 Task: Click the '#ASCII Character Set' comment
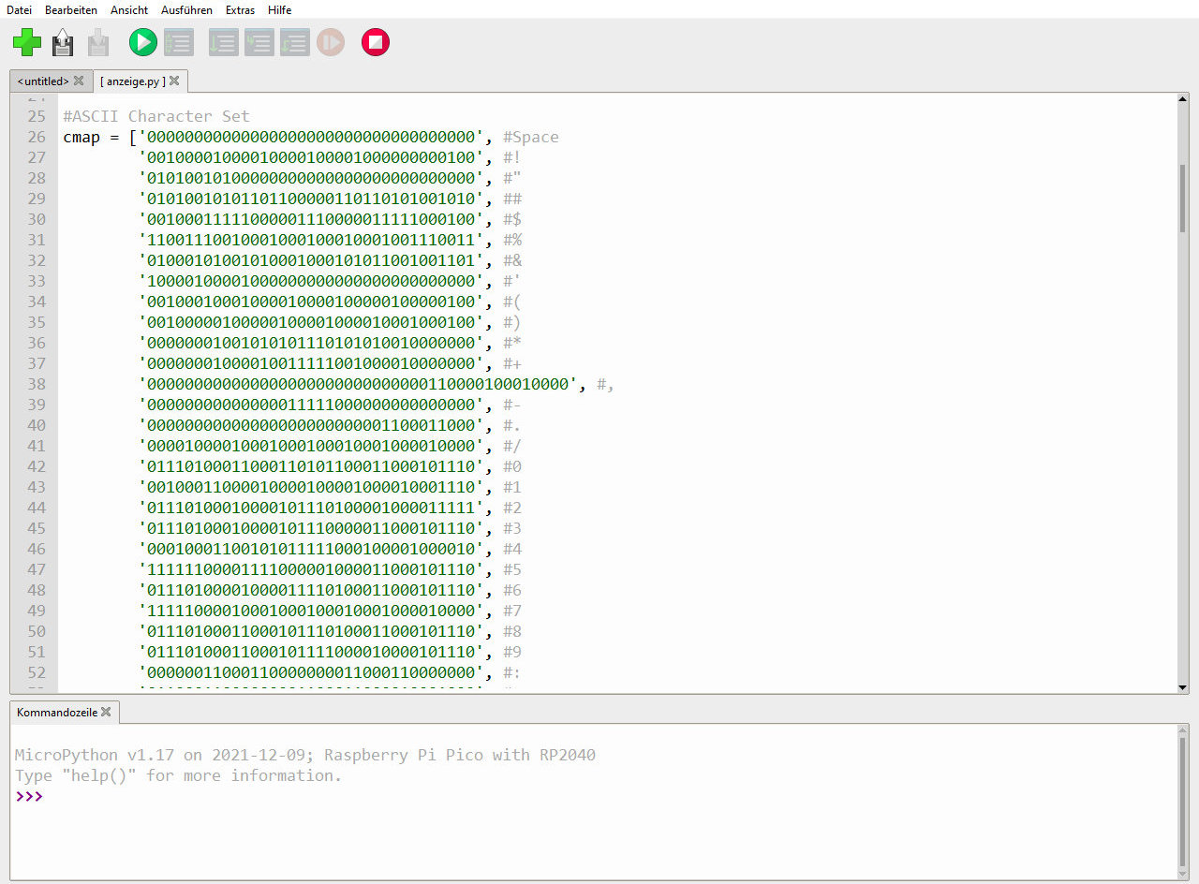click(156, 116)
